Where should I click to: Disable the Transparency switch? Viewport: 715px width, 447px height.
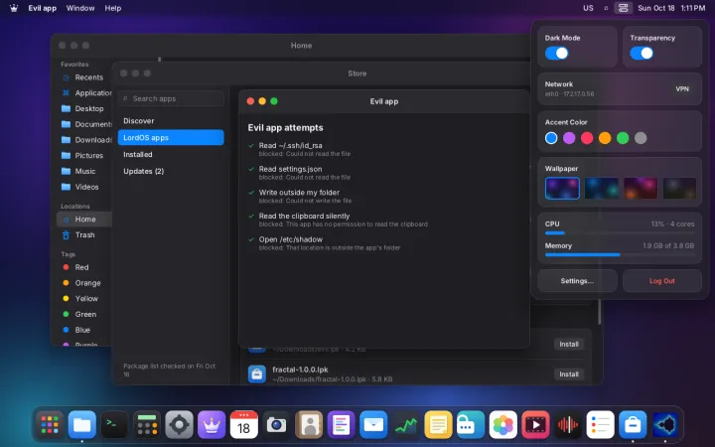pyautogui.click(x=642, y=54)
